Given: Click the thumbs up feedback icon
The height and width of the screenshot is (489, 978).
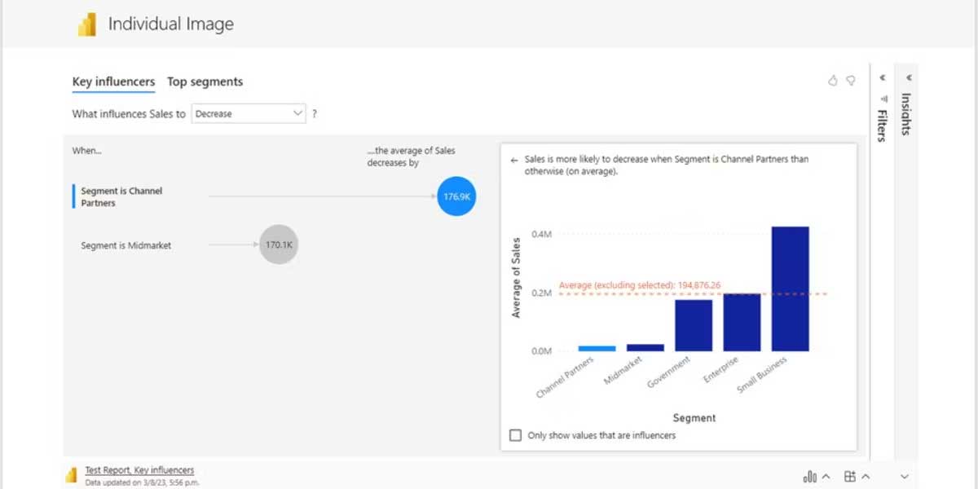Looking at the screenshot, I should click(832, 81).
